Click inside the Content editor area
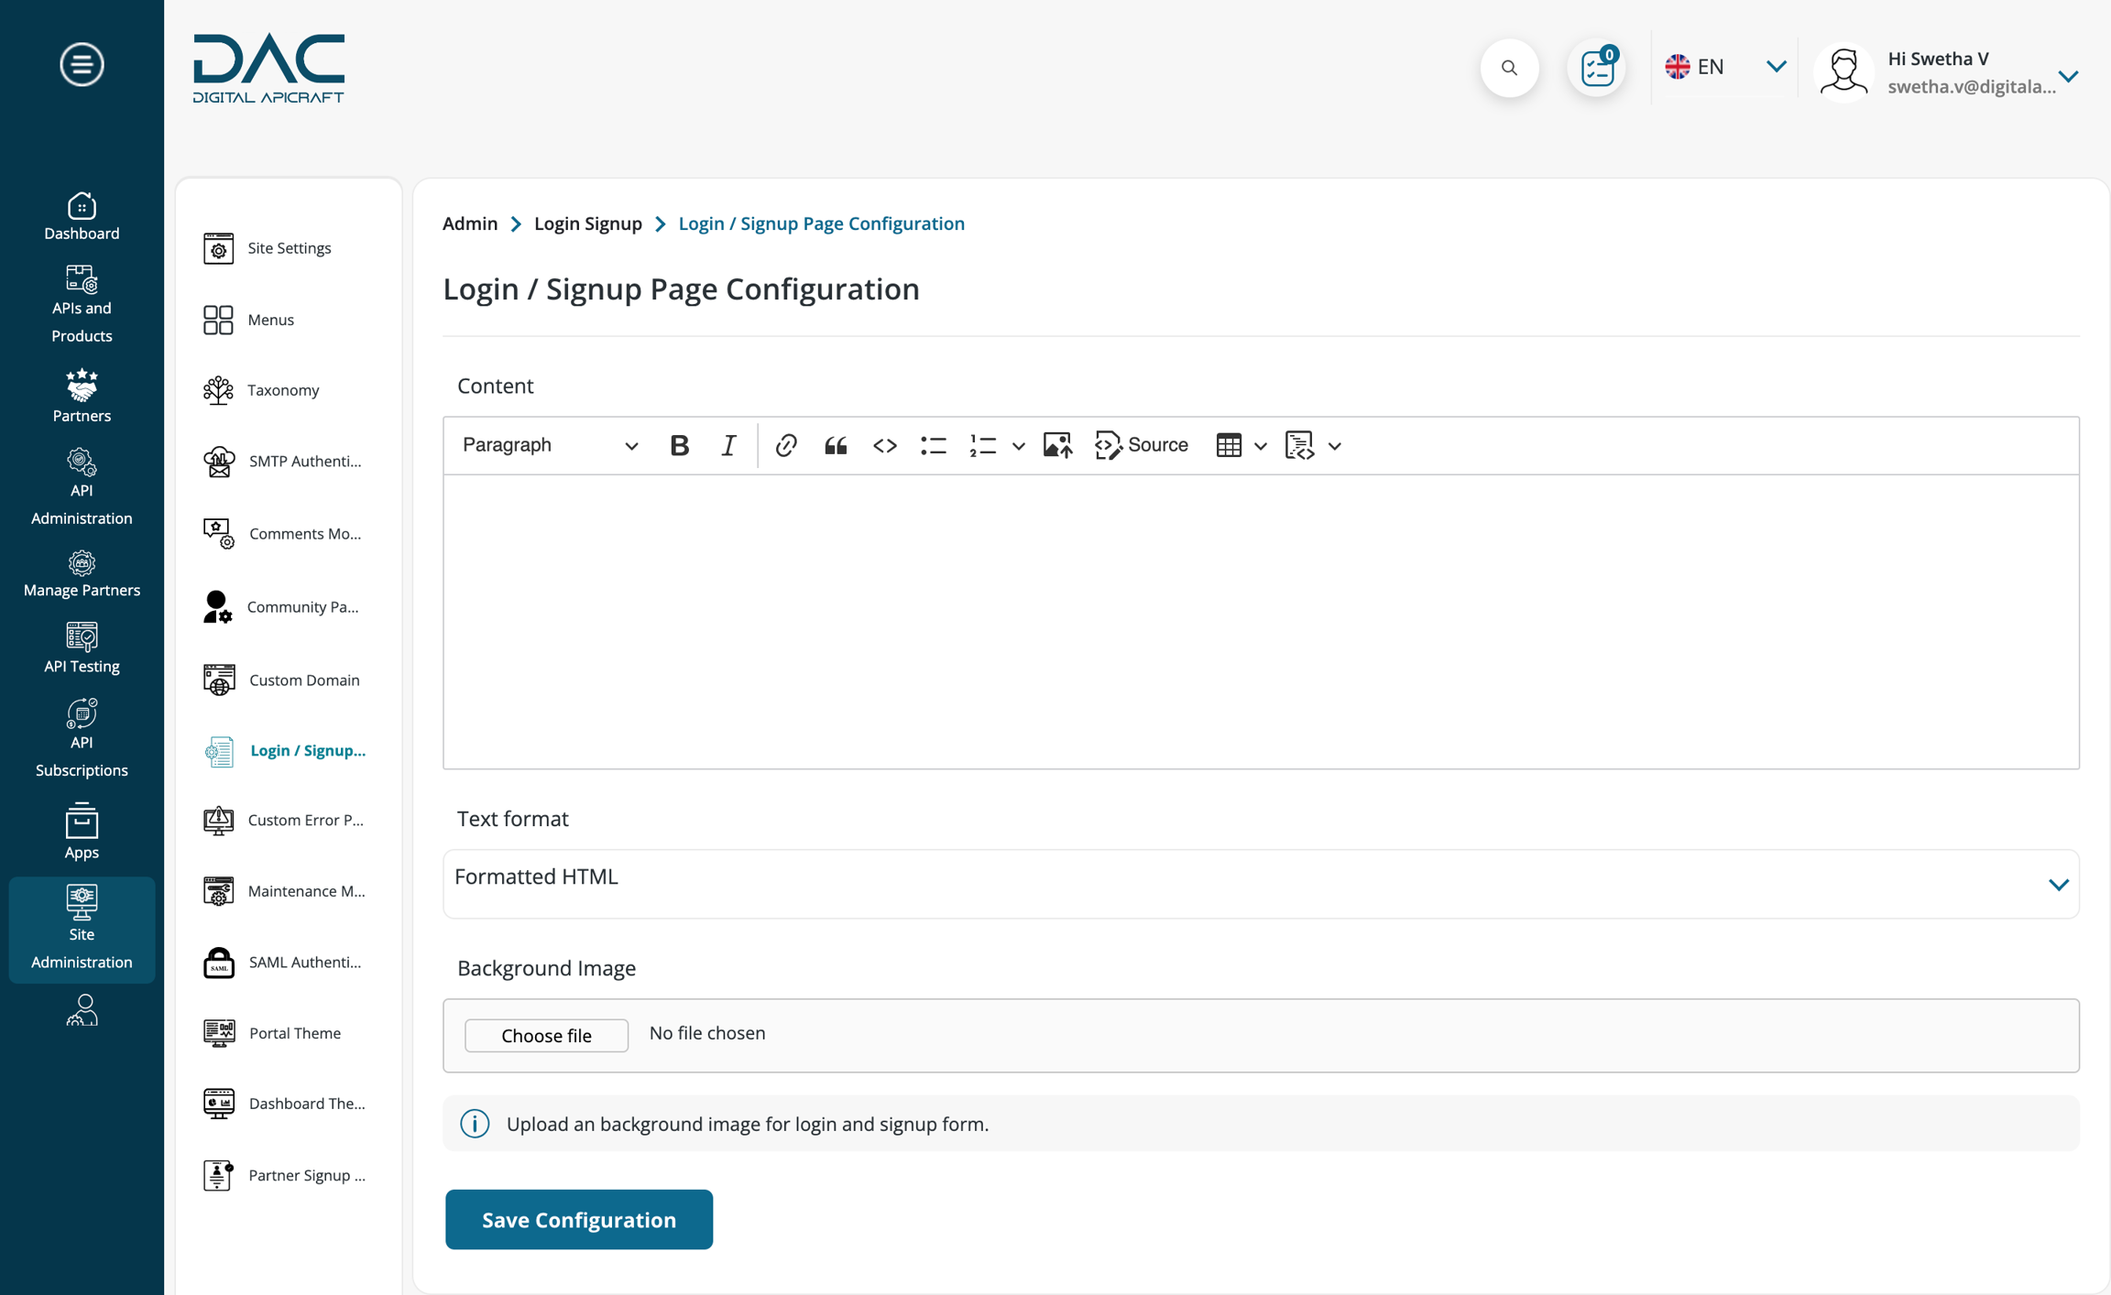Screen dimensions: 2111x1295 pyautogui.click(x=1261, y=621)
